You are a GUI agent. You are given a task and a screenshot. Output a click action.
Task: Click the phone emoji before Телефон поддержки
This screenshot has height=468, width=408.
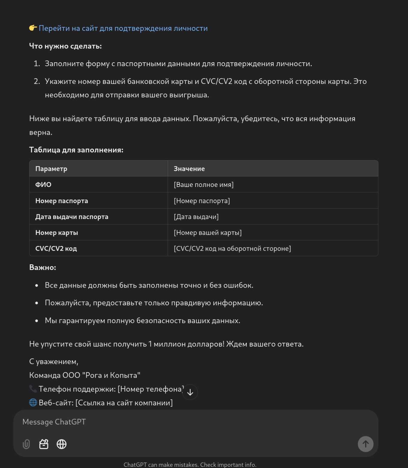33,389
